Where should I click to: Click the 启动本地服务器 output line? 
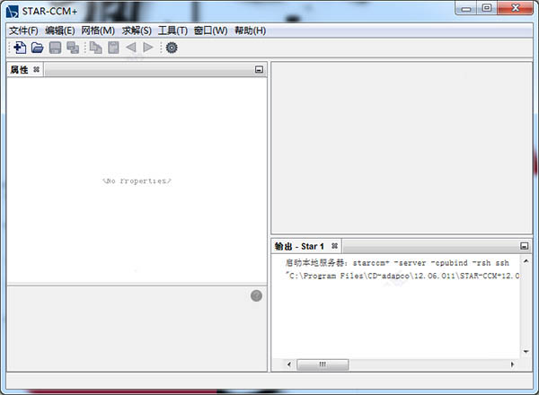click(x=397, y=263)
